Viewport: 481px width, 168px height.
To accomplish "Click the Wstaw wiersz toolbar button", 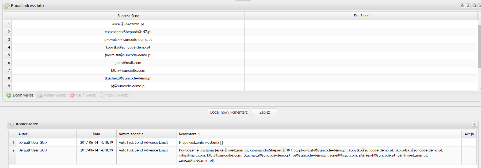I will [x=52, y=95].
